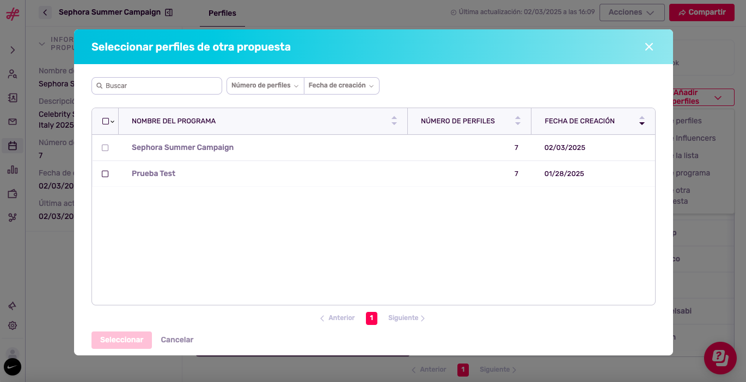Toggle the select-all checkbox in table header
746x382 pixels.
(x=106, y=121)
